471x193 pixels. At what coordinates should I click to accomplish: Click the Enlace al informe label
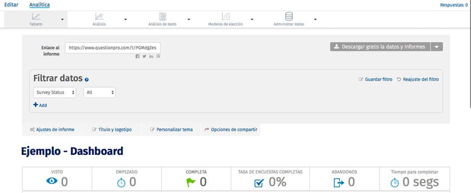point(50,51)
